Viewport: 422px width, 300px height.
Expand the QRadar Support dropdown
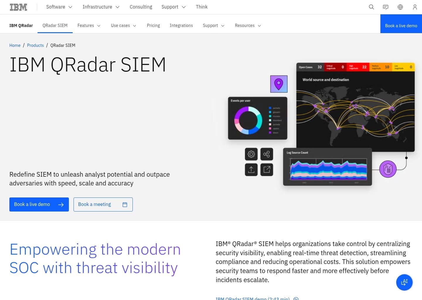coord(214,25)
